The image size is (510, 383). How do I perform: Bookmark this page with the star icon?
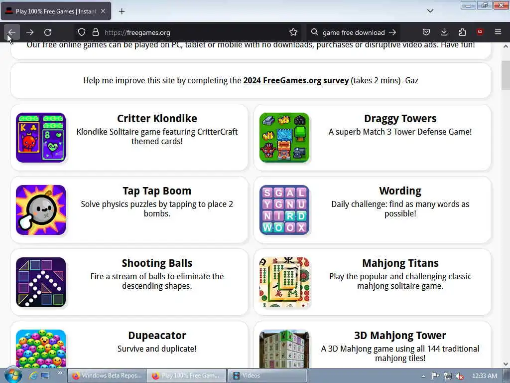[x=293, y=32]
